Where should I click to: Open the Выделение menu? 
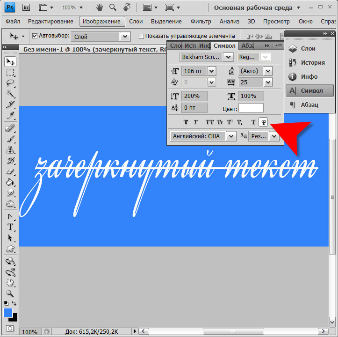(166, 22)
